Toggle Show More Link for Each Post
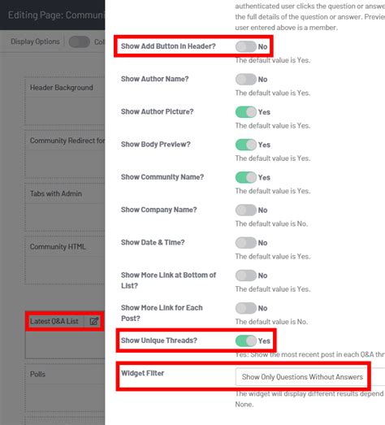The width and height of the screenshot is (385, 425). click(x=246, y=308)
